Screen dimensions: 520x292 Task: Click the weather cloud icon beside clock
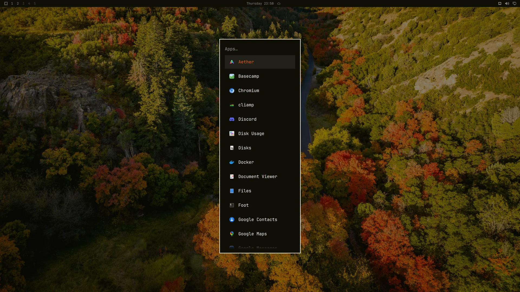279,4
